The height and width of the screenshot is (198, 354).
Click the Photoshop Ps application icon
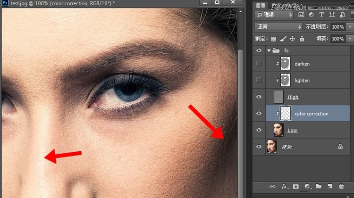click(5, 3)
